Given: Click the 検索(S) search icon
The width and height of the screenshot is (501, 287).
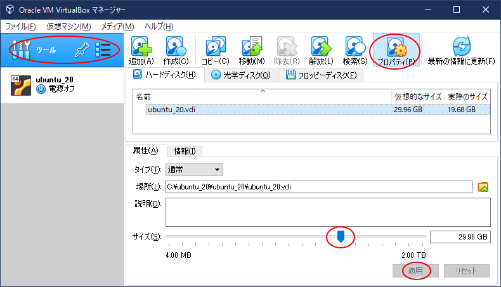Looking at the screenshot, I should [x=355, y=47].
